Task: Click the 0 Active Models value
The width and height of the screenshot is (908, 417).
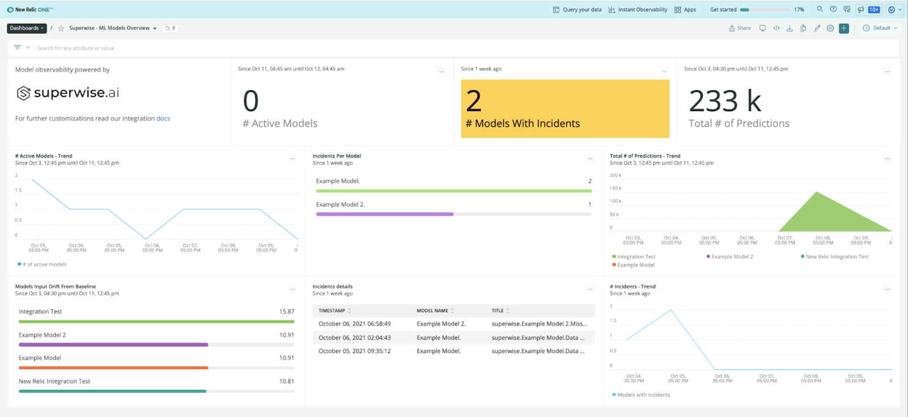Action: click(251, 101)
